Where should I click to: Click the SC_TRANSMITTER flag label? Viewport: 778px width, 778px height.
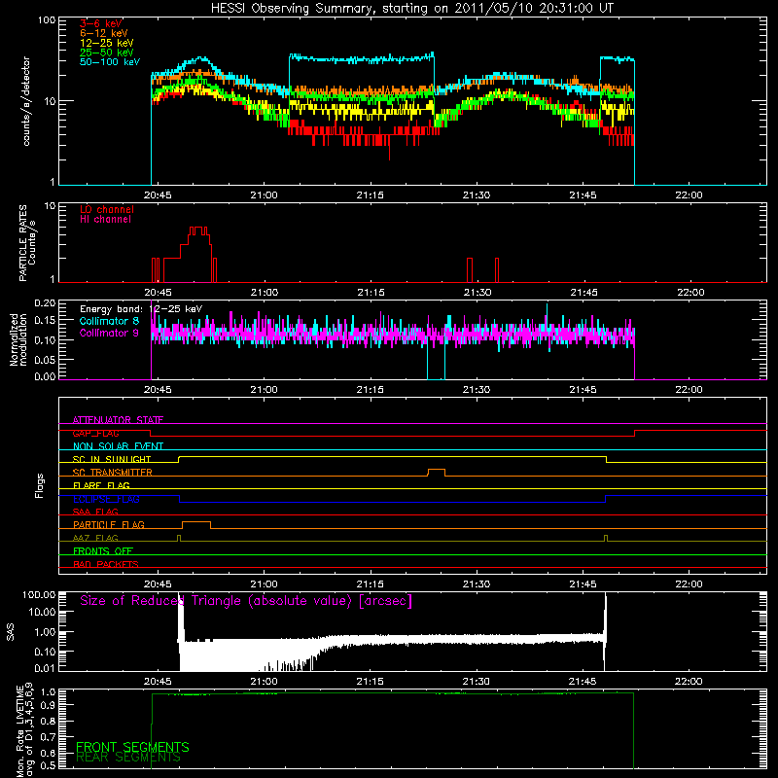(113, 472)
